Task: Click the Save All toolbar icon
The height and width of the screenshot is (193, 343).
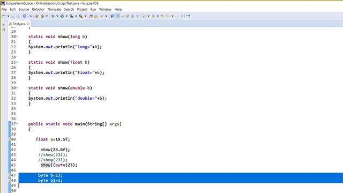Action: click(x=18, y=16)
